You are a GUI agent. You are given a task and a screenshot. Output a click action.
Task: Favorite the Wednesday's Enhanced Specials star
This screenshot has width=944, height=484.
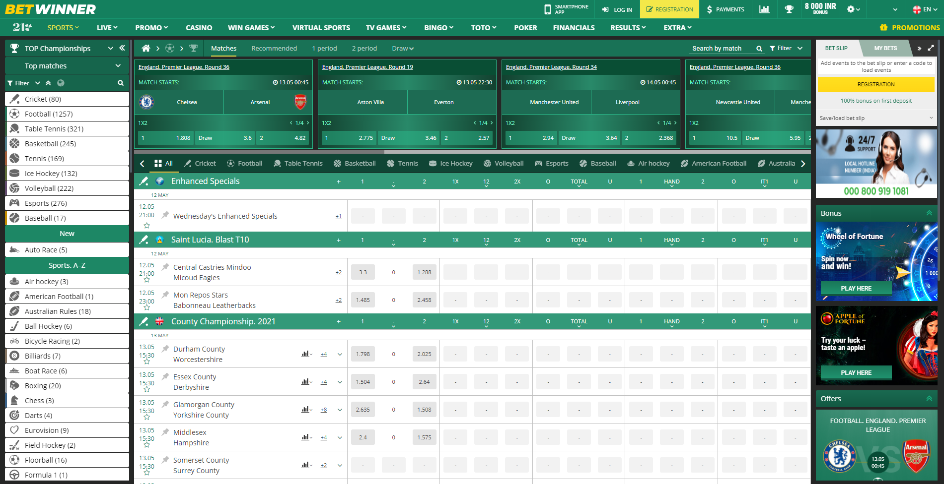tap(146, 225)
